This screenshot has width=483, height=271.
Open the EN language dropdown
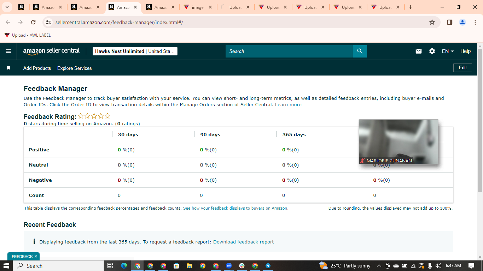click(x=448, y=51)
